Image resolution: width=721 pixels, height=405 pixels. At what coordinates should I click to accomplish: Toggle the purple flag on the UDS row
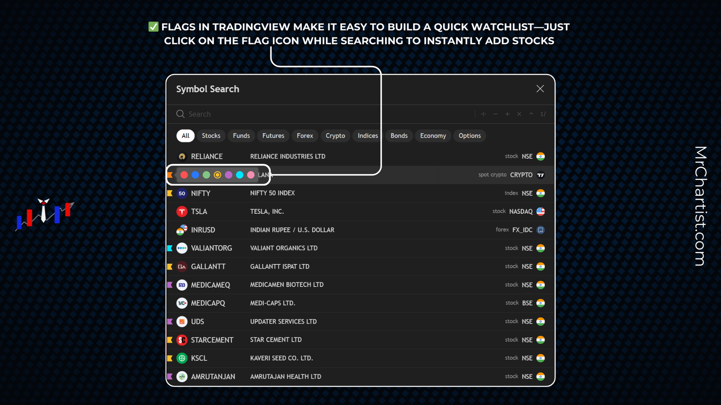(x=170, y=322)
